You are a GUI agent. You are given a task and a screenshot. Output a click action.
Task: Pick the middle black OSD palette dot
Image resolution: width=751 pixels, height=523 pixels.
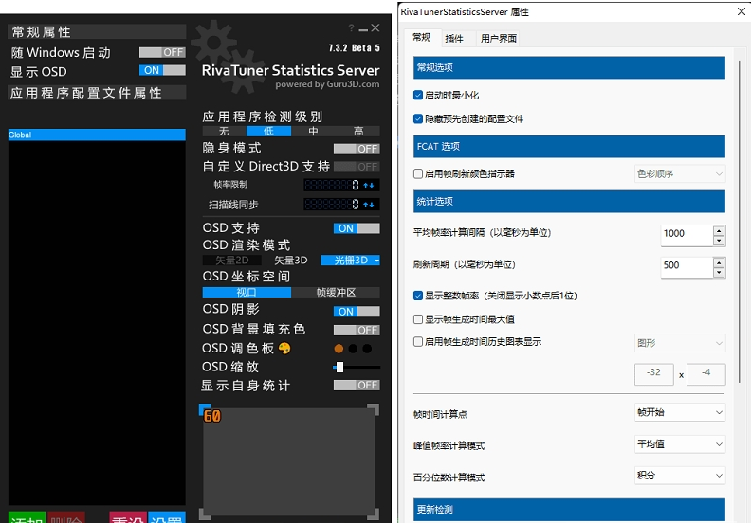[x=353, y=349]
